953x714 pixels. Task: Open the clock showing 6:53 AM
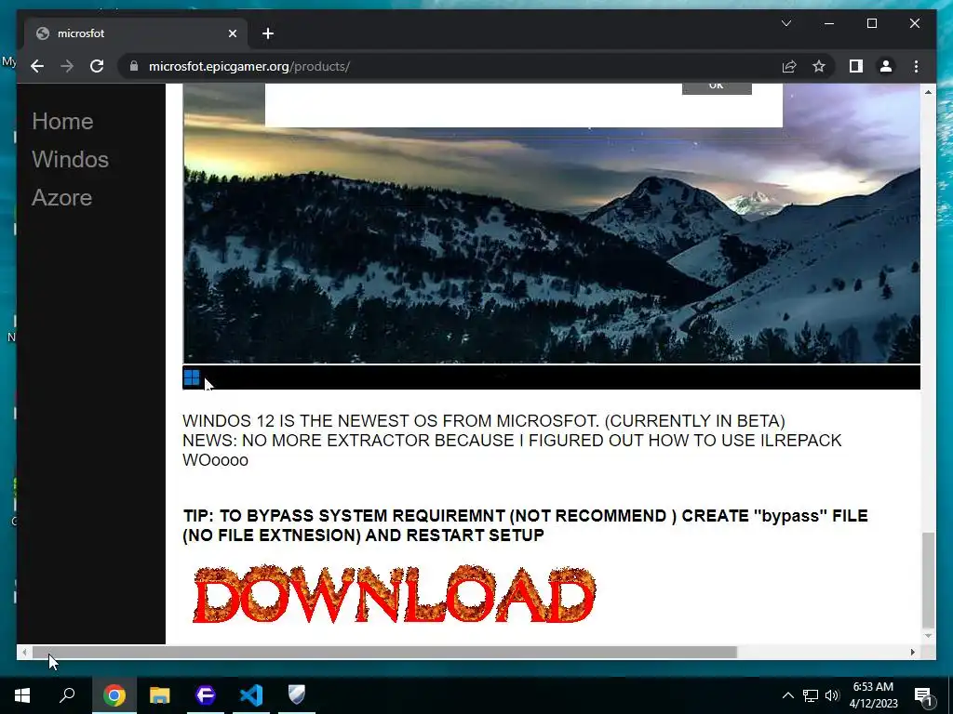[x=873, y=695]
